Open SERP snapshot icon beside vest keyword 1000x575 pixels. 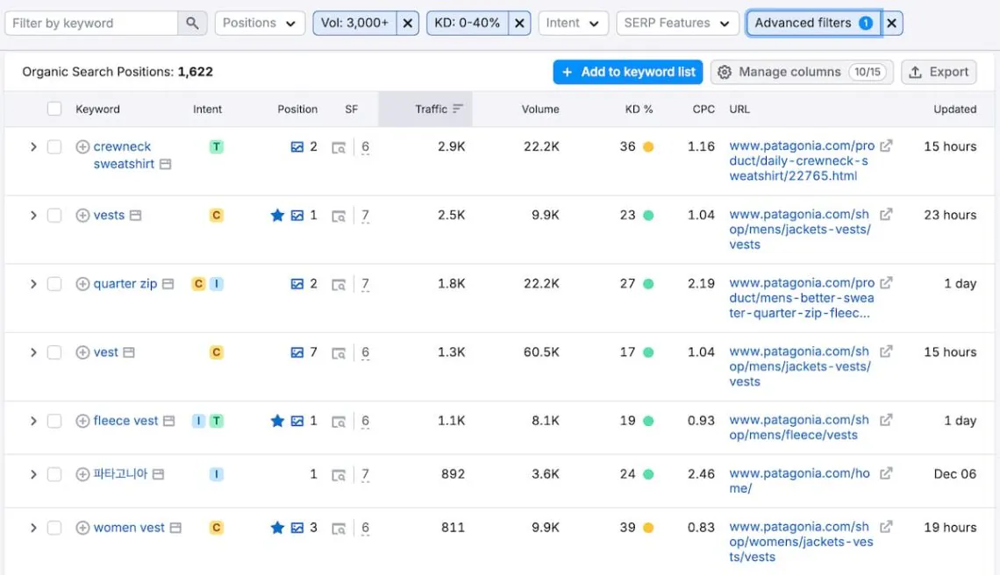point(129,352)
